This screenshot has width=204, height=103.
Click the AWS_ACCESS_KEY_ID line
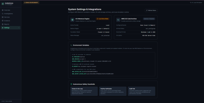click(x=85, y=72)
